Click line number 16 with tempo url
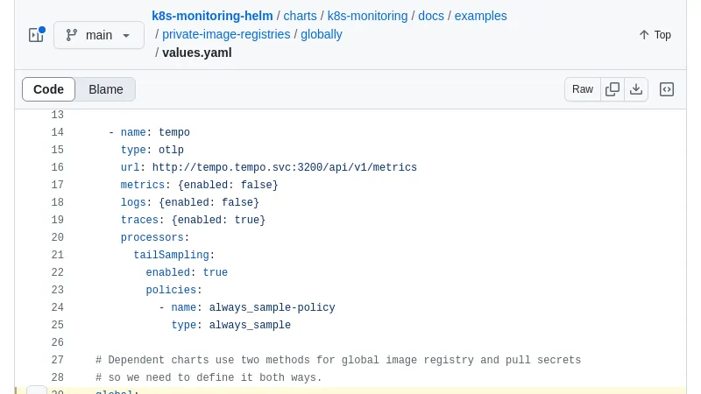The image size is (701, 394). pyautogui.click(x=57, y=167)
